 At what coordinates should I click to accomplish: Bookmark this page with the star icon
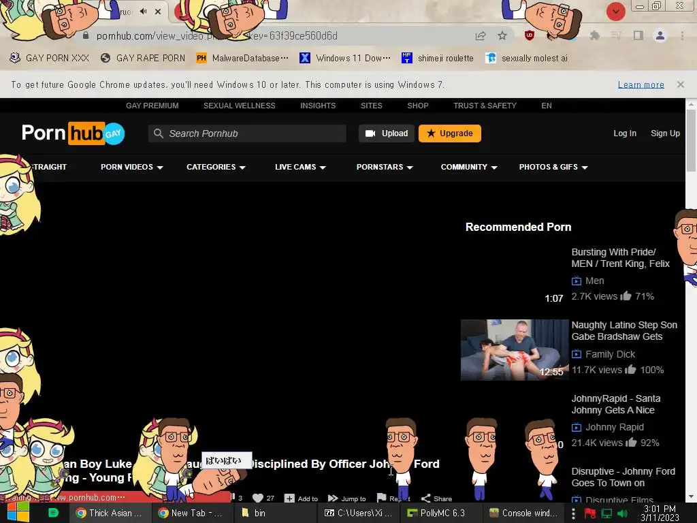[x=502, y=35]
